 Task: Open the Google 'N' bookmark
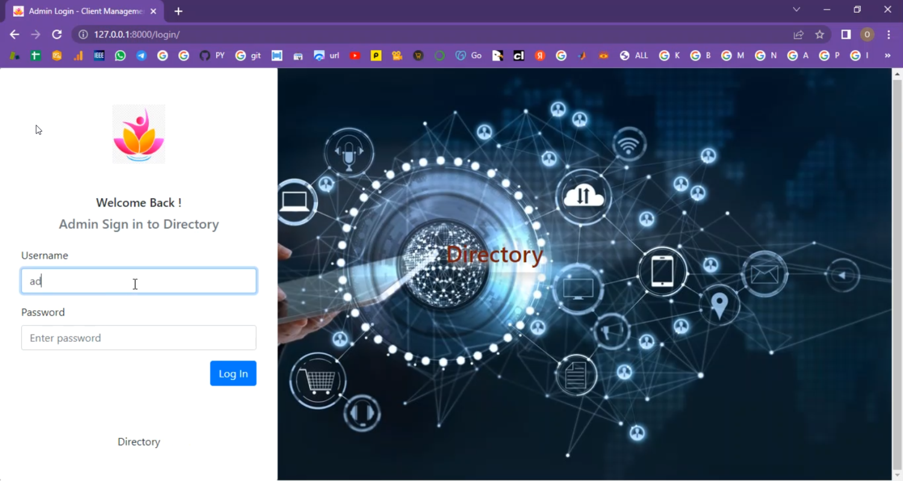[766, 55]
